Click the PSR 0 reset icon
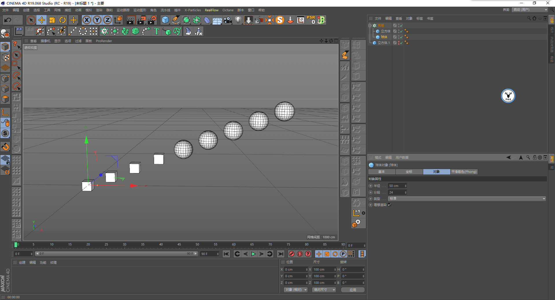 [x=311, y=20]
